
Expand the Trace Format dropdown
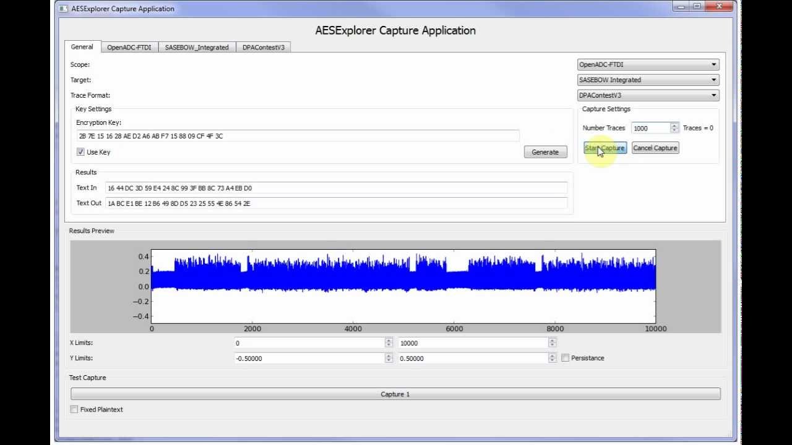tap(648, 95)
